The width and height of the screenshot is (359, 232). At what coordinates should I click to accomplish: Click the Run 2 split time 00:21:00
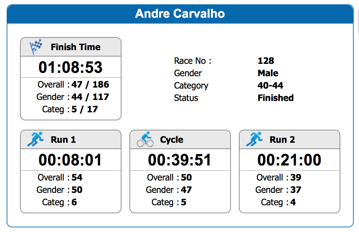(289, 160)
